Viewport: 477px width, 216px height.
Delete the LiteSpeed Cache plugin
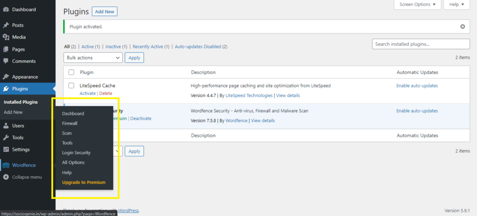point(106,94)
